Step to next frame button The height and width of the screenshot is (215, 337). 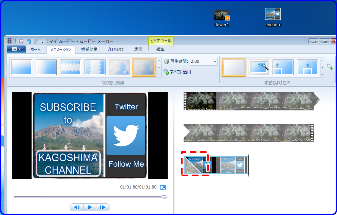pyautogui.click(x=103, y=207)
